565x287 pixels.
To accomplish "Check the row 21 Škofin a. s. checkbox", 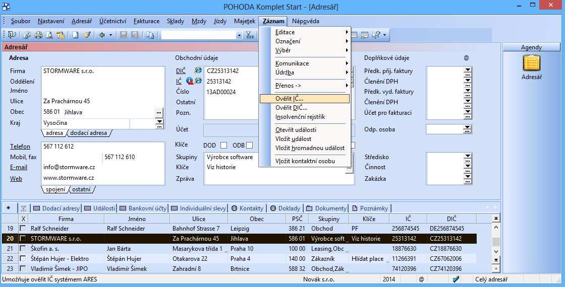I will point(23,249).
